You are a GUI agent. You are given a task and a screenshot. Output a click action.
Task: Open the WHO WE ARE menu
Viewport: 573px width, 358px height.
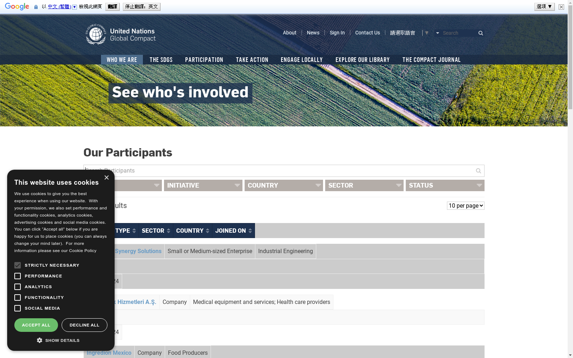[x=122, y=60]
